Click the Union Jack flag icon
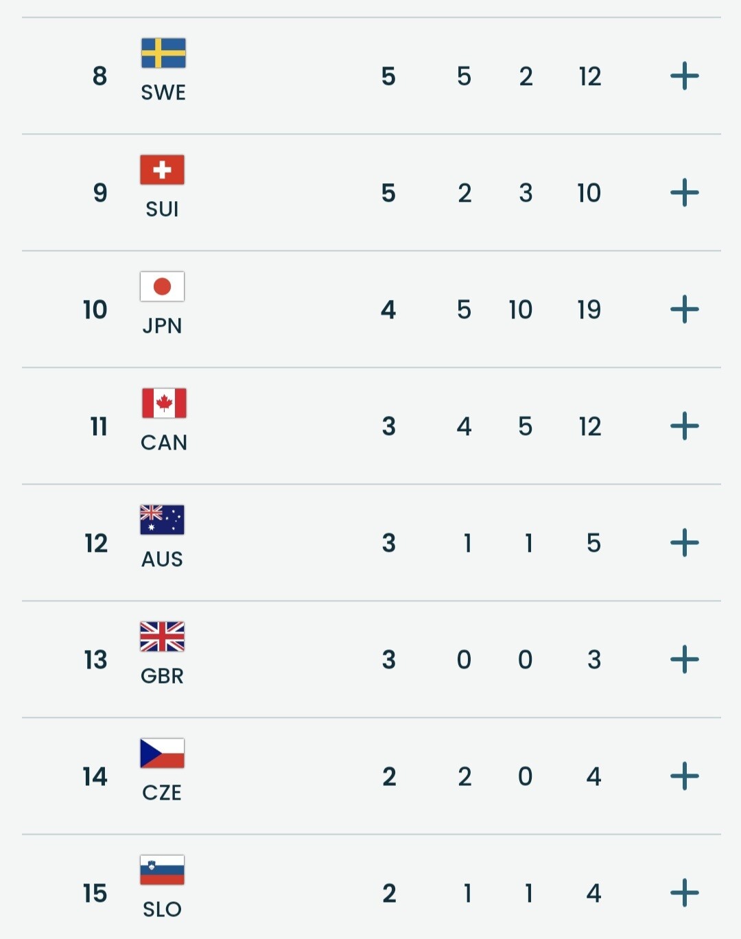 point(162,636)
